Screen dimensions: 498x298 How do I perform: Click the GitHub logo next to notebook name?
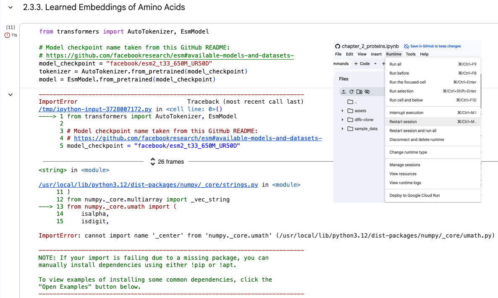pos(338,46)
